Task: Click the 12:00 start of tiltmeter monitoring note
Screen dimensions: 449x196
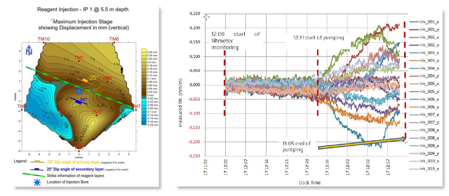Action: [x=235, y=39]
